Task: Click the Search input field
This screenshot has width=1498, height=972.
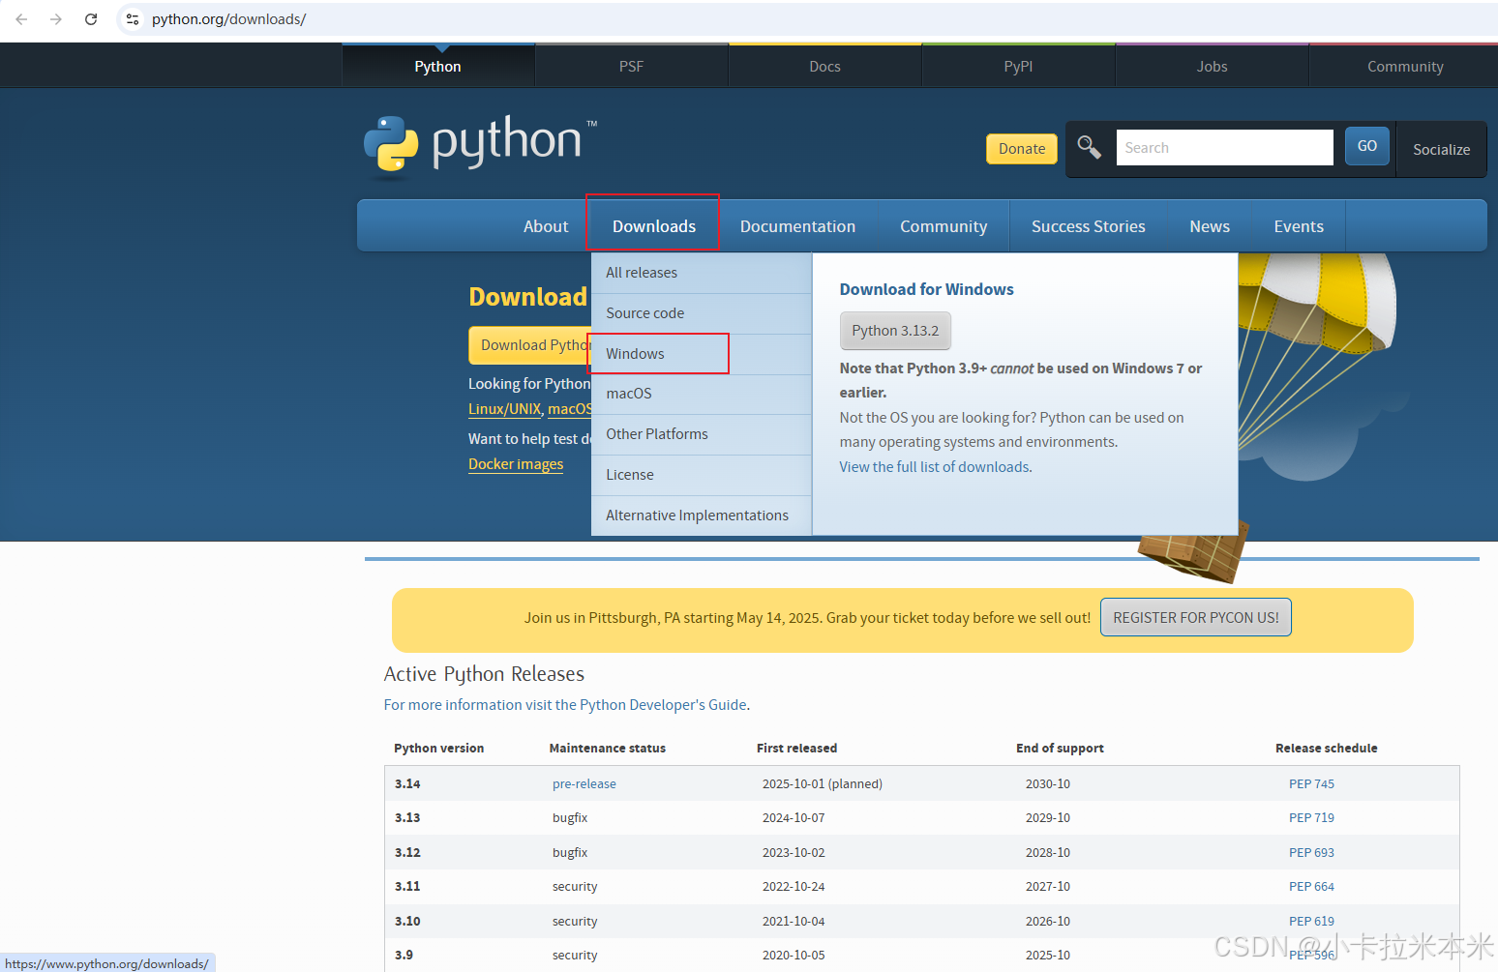Action: click(x=1224, y=148)
